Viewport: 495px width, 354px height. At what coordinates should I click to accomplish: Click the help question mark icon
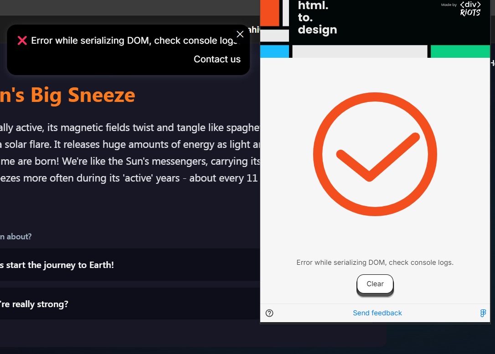(269, 313)
